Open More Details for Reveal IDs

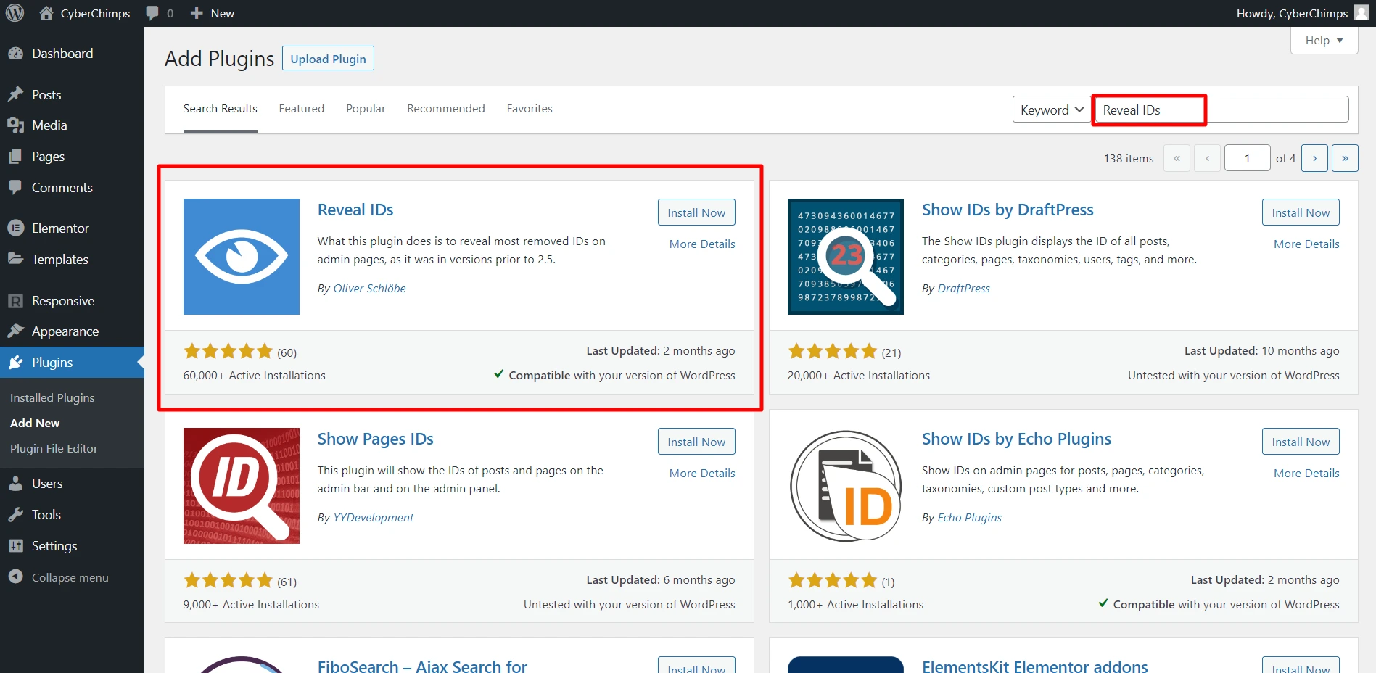click(702, 244)
